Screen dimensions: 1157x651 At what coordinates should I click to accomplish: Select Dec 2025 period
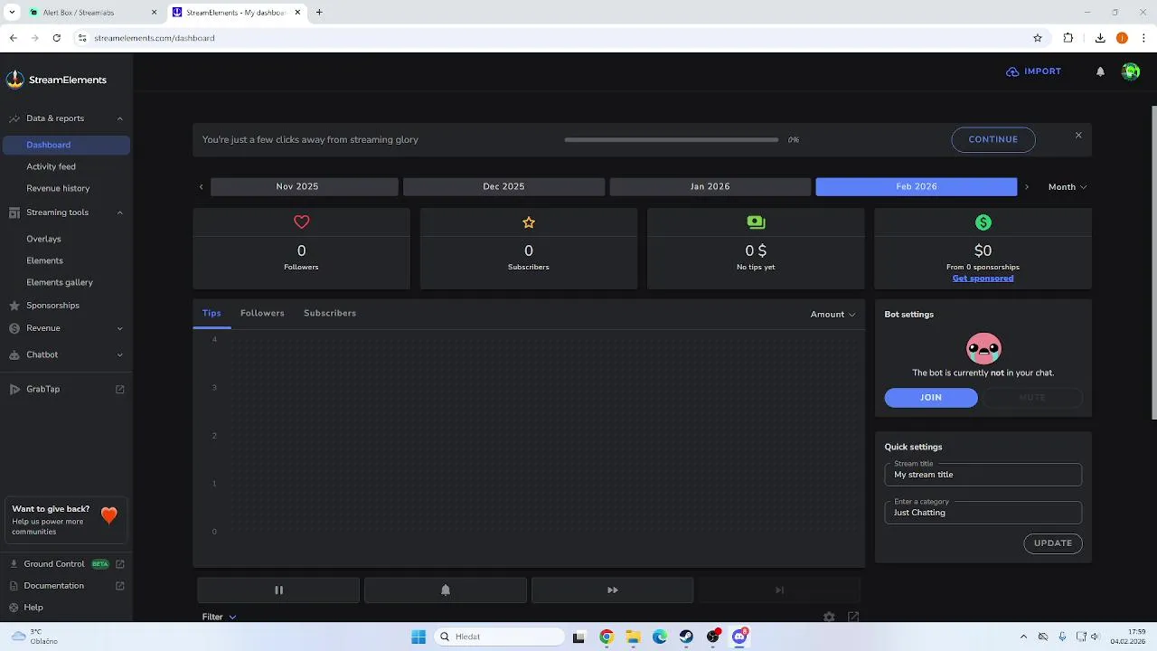pos(503,186)
